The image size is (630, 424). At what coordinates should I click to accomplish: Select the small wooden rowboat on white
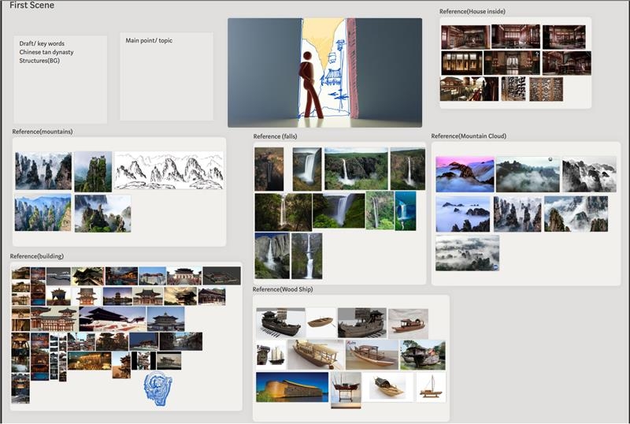(x=321, y=322)
